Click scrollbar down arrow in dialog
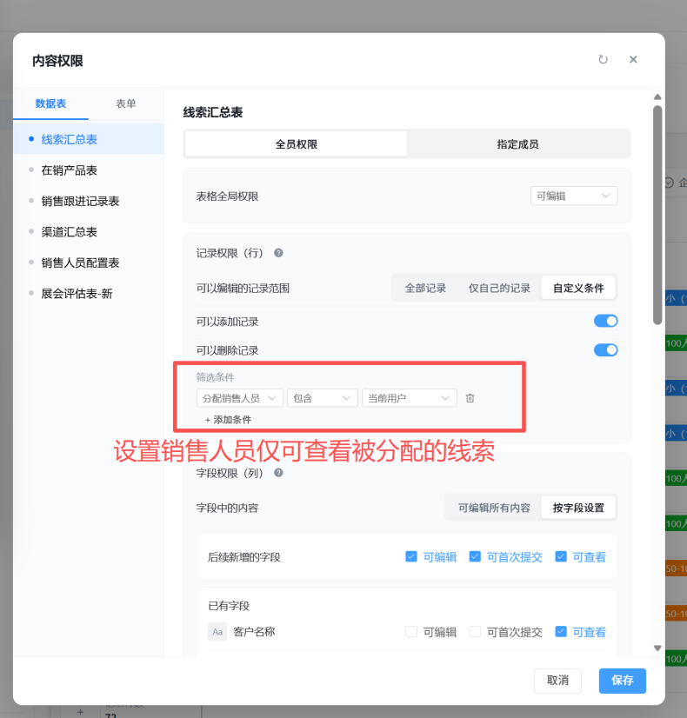 click(657, 648)
